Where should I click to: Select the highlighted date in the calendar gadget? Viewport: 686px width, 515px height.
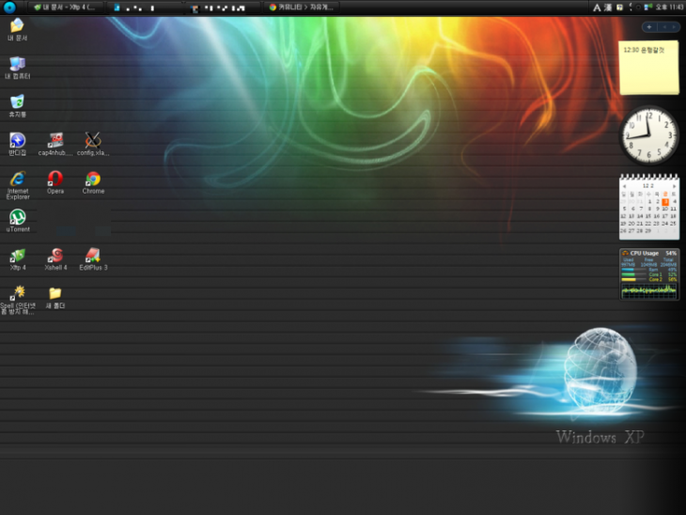pyautogui.click(x=664, y=201)
